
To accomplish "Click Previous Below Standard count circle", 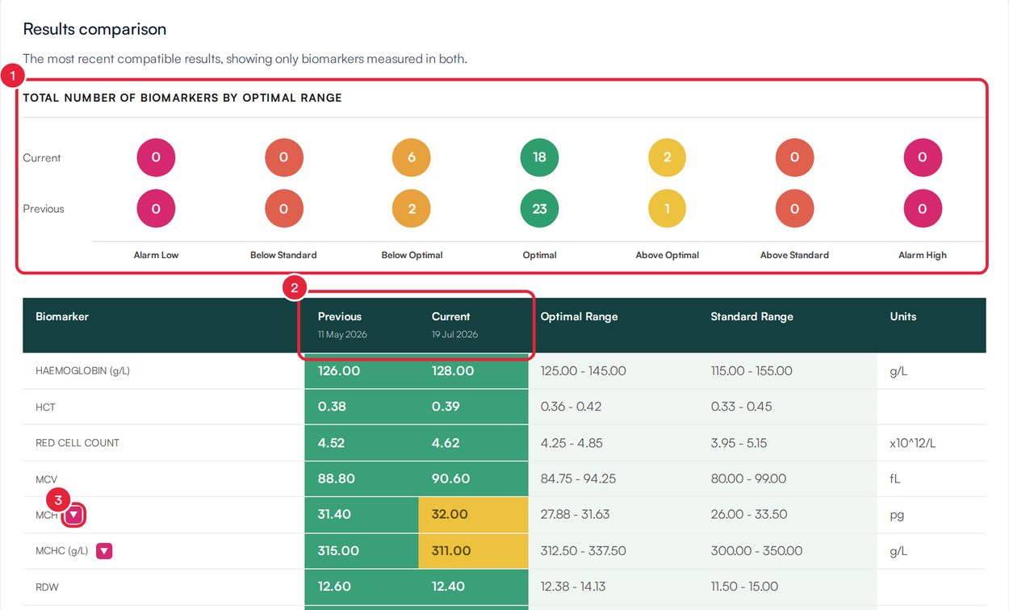I will (x=283, y=208).
